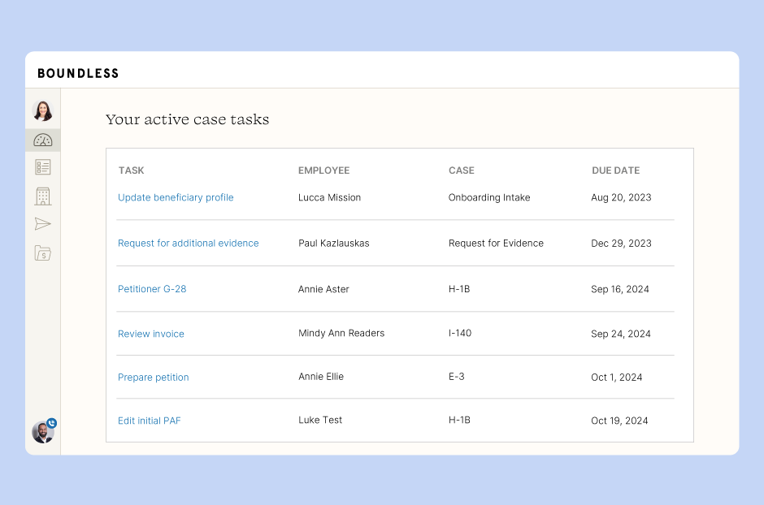Click the woman's profile avatar at top

click(x=43, y=110)
